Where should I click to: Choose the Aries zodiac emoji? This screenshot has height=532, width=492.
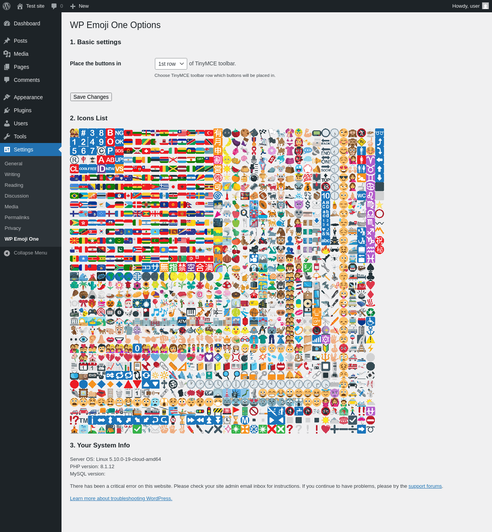371,160
